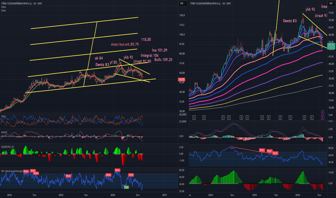This screenshot has width=336, height=198.
Task: Click the lightning bolt icon on the right chart
Action: [323, 112]
